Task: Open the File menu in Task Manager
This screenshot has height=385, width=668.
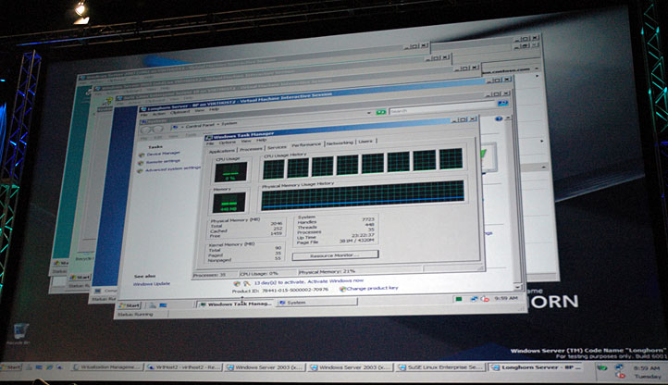Action: pyautogui.click(x=211, y=142)
